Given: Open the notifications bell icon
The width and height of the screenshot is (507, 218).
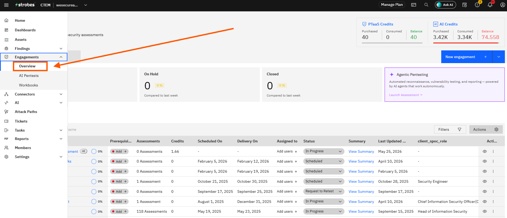Looking at the screenshot, I should tap(490, 5).
